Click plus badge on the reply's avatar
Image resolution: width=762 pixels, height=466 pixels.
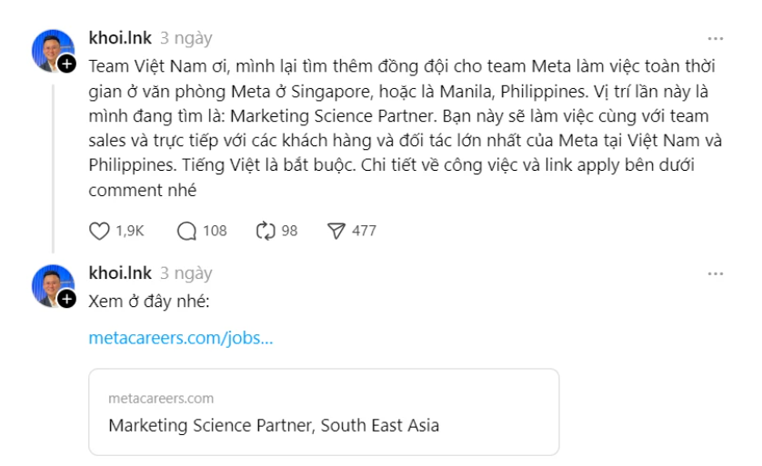click(68, 300)
